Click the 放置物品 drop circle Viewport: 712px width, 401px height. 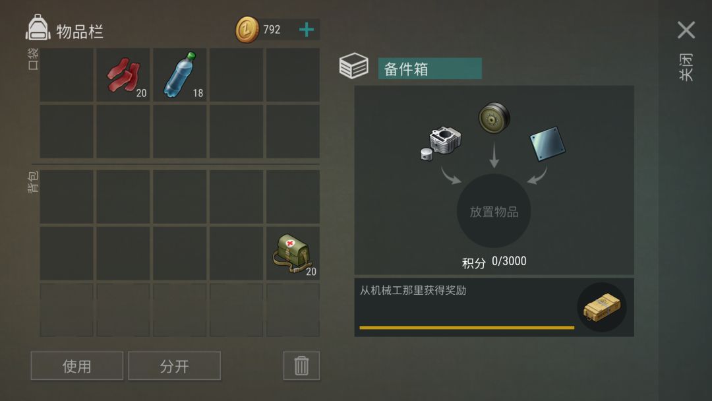(x=494, y=211)
